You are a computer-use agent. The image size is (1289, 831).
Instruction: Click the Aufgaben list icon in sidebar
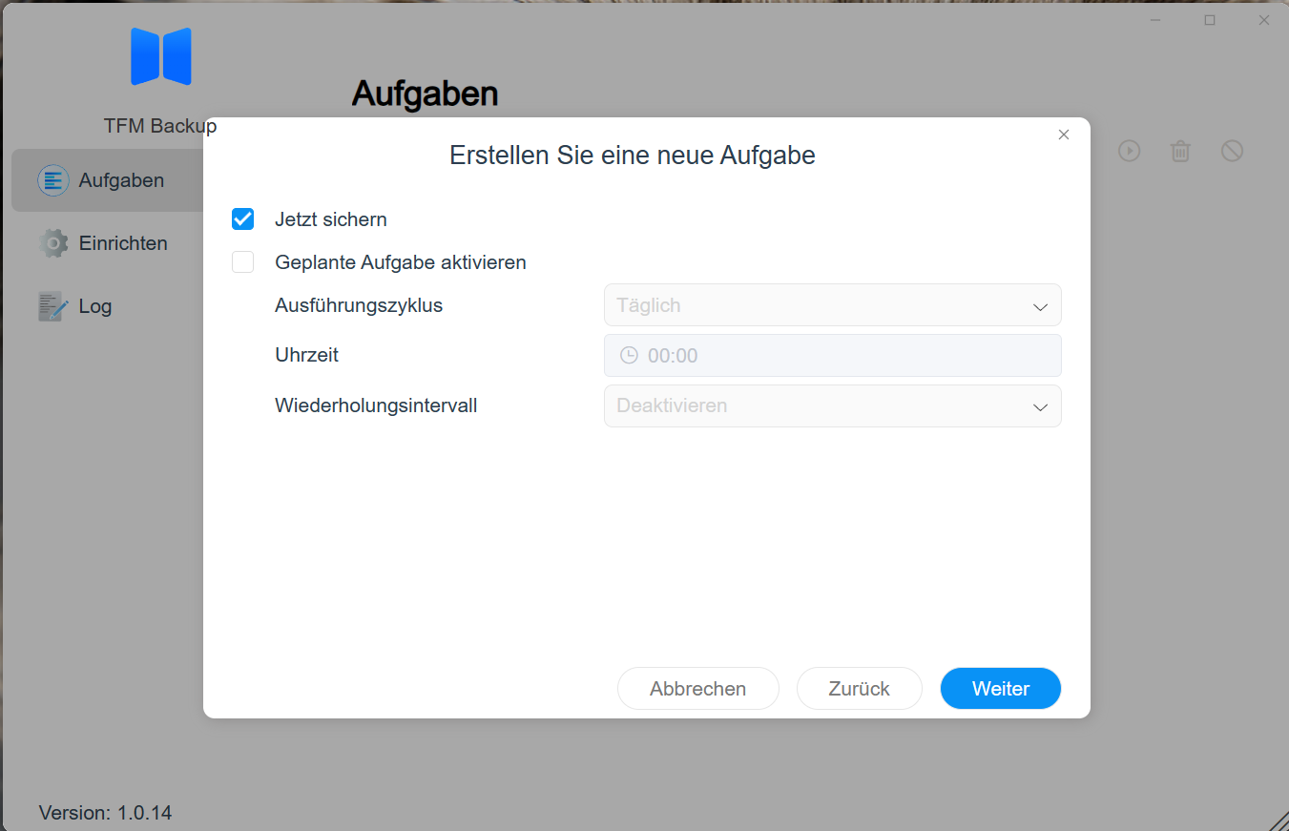point(52,180)
